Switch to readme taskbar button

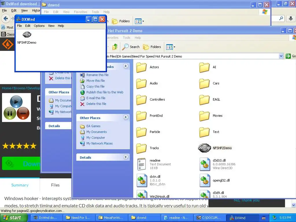point(177,218)
